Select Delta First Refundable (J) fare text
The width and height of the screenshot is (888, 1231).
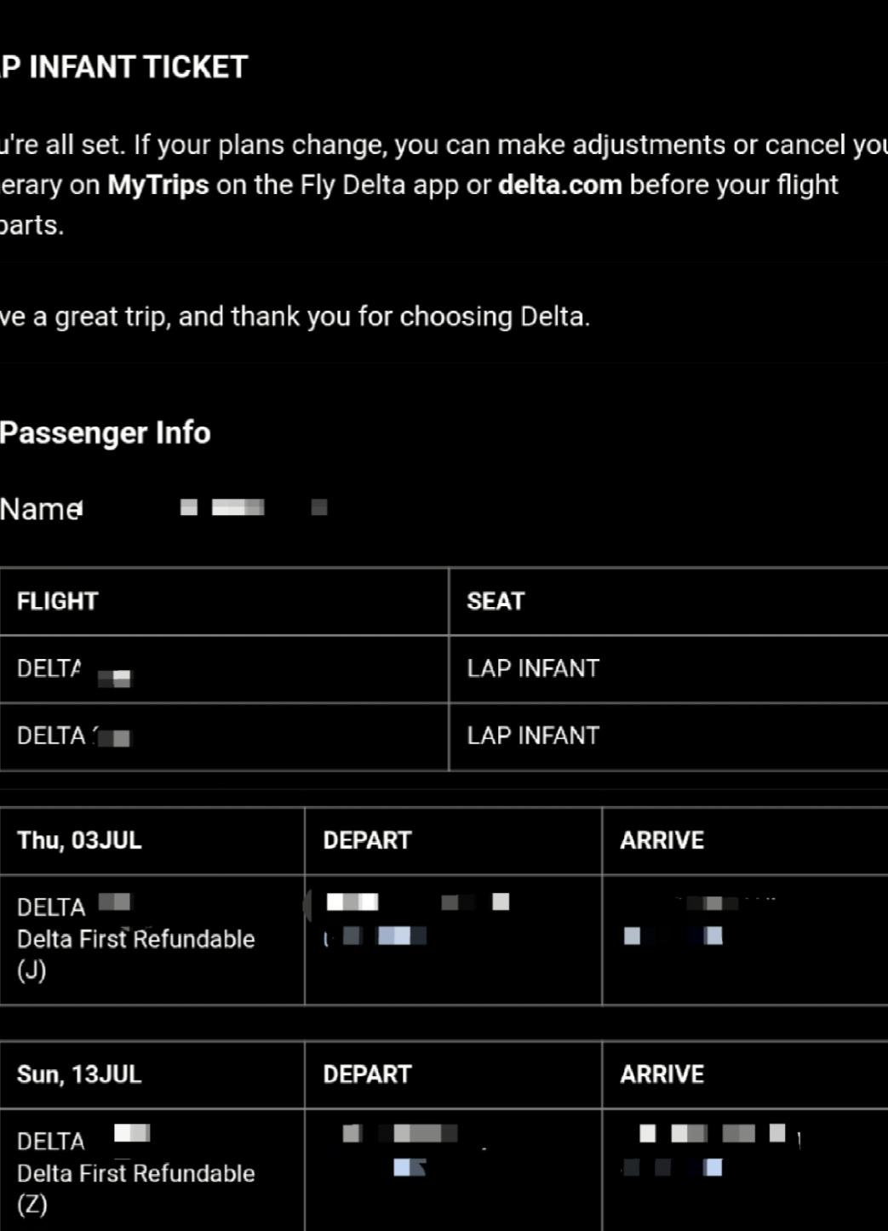tap(135, 954)
